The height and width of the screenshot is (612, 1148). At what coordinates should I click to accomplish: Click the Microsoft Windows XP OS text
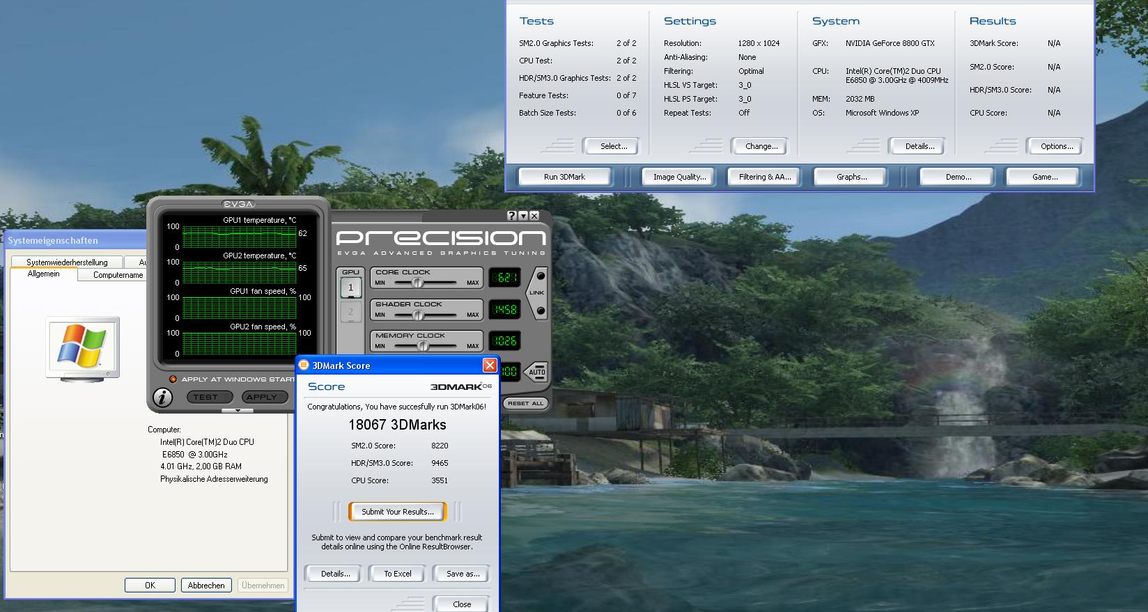882,113
